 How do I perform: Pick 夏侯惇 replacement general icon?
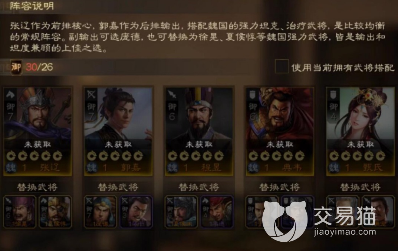[x=56, y=212]
